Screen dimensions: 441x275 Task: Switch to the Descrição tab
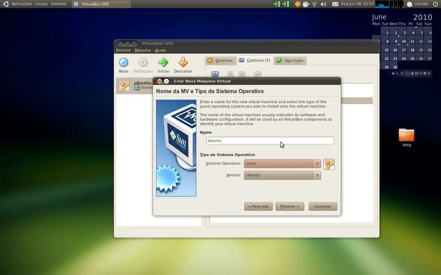click(290, 60)
